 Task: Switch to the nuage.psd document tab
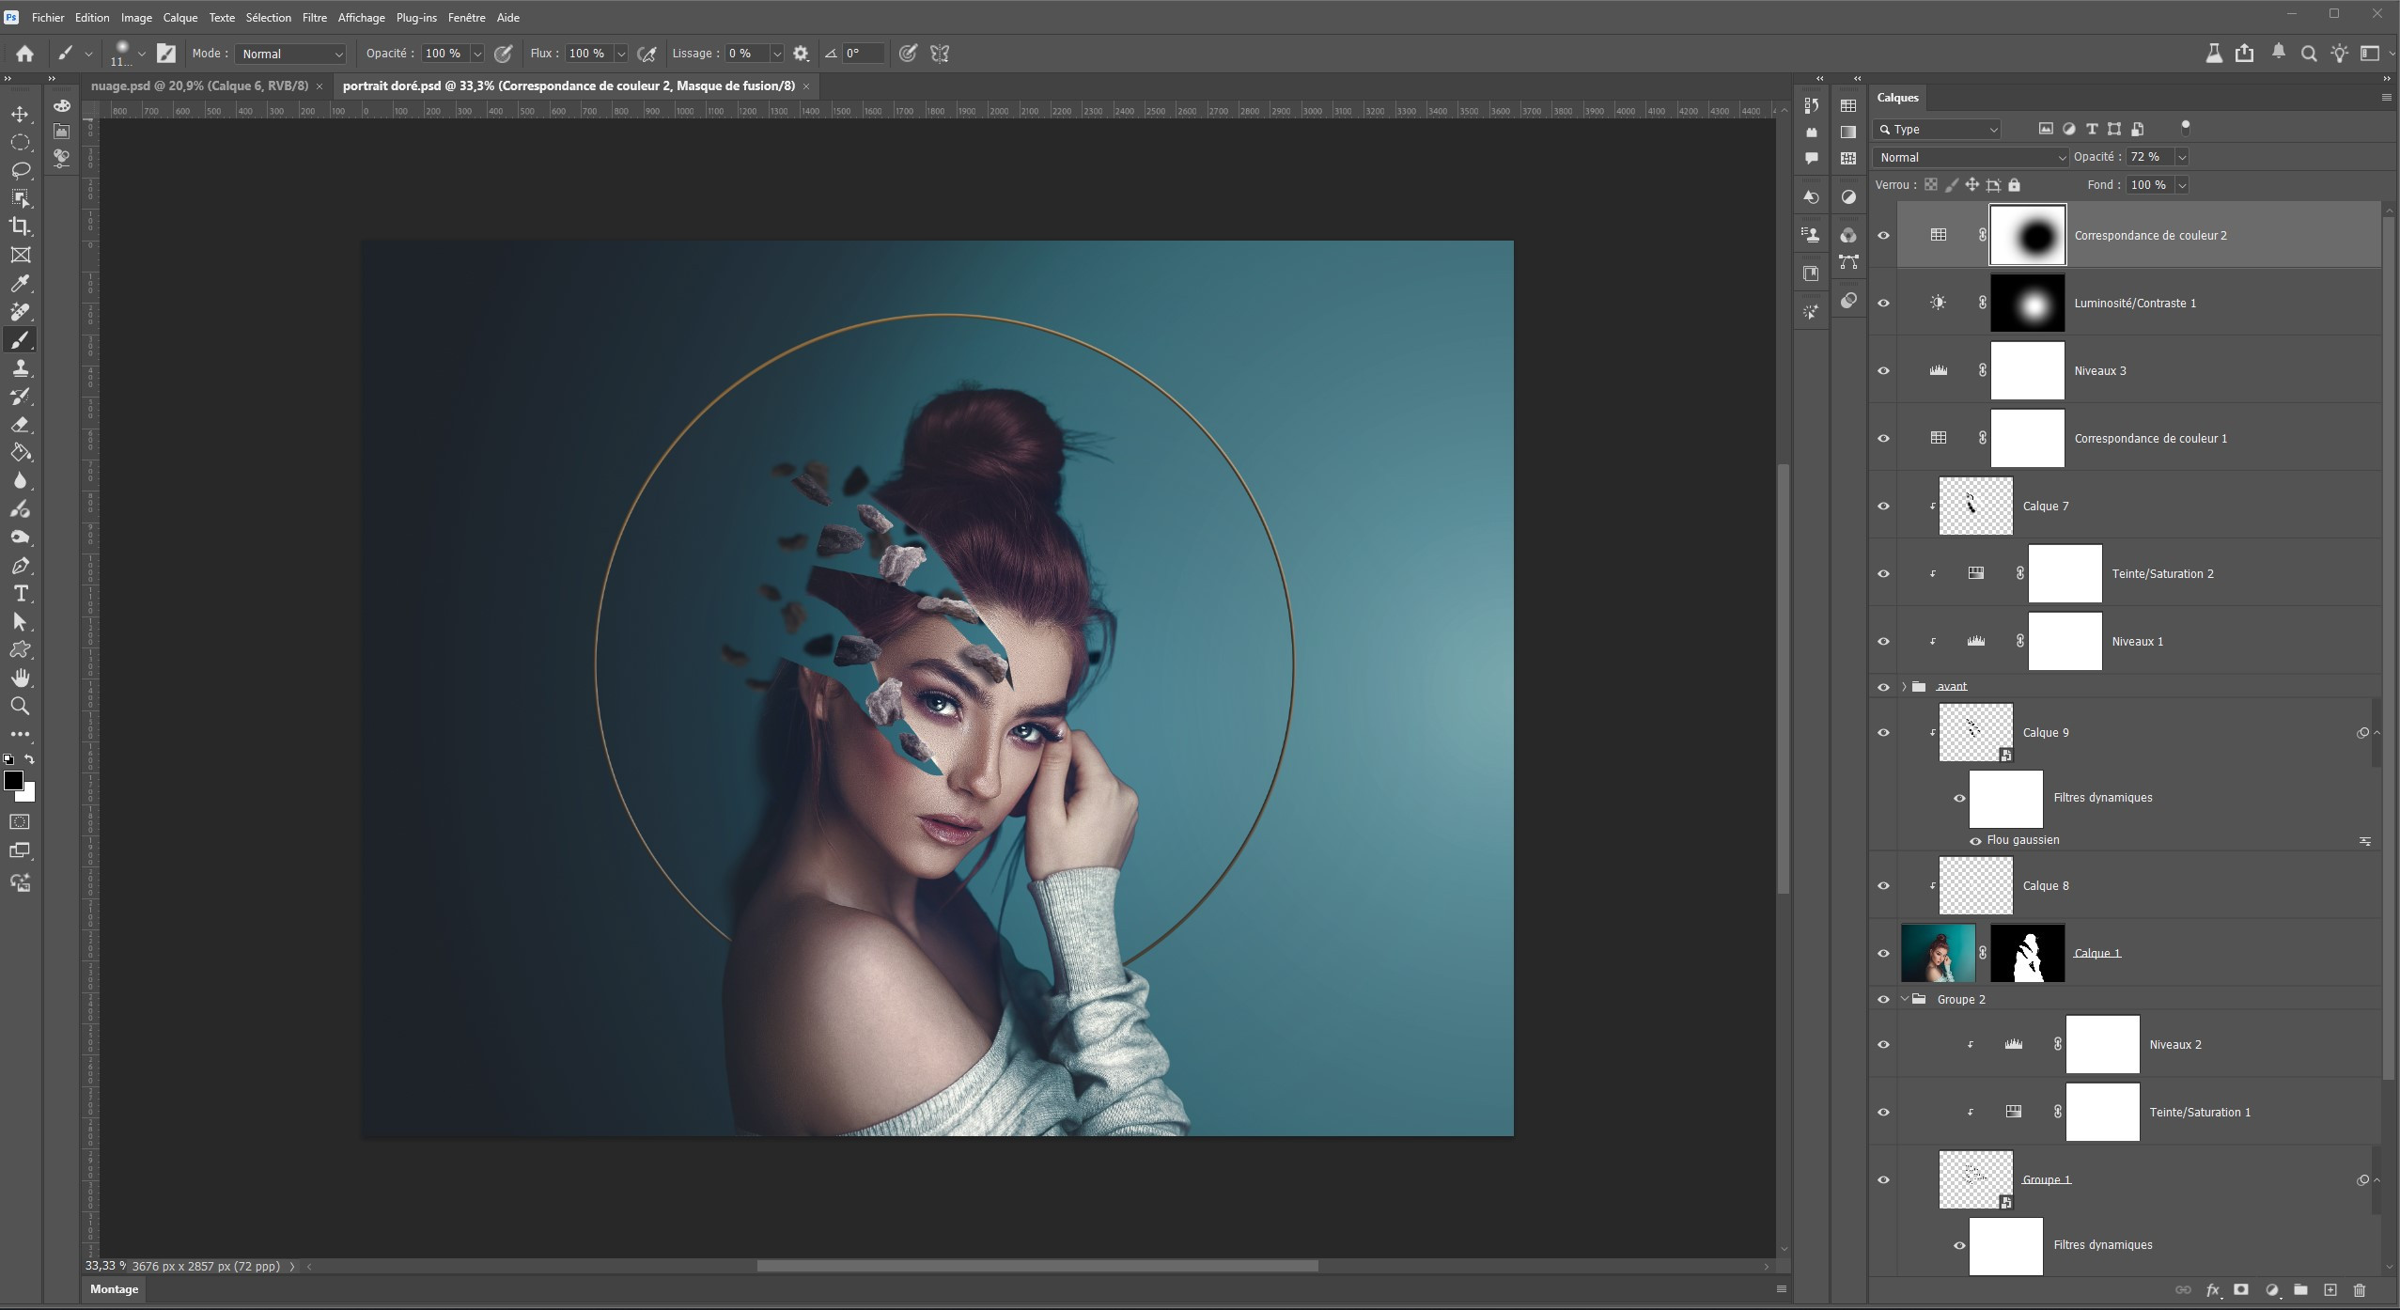pos(199,86)
